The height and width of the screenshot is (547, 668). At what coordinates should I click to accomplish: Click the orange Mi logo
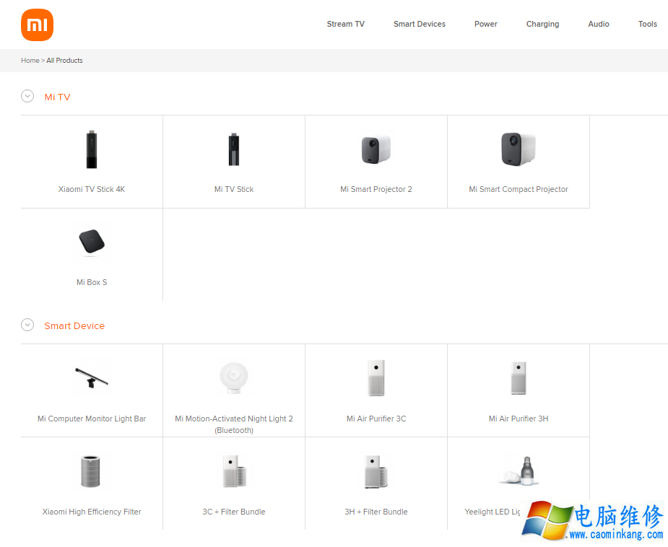37,25
